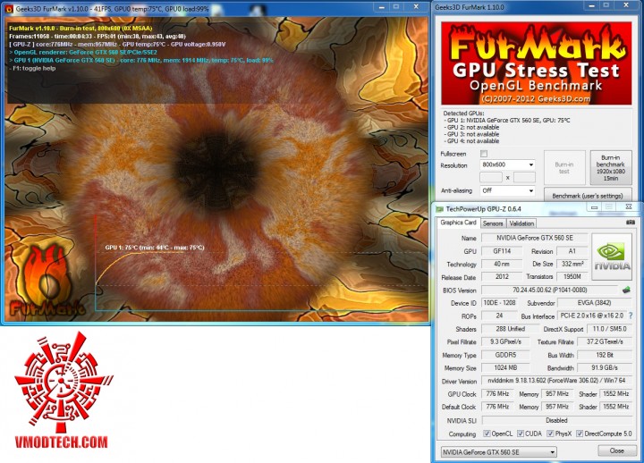The height and width of the screenshot is (463, 644).
Task: Click the Revision A1 value
Action: (572, 251)
